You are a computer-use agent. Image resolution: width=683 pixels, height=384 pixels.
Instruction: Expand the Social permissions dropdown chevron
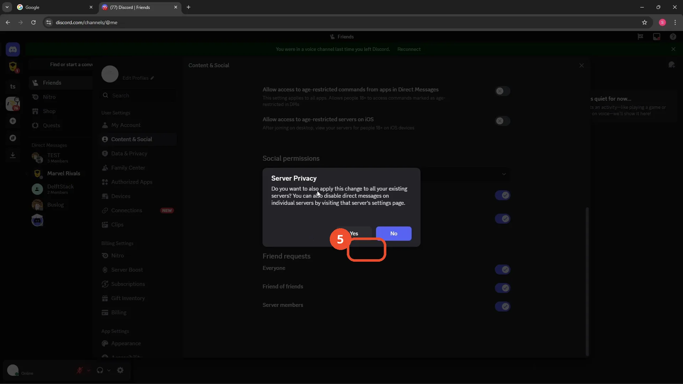504,174
